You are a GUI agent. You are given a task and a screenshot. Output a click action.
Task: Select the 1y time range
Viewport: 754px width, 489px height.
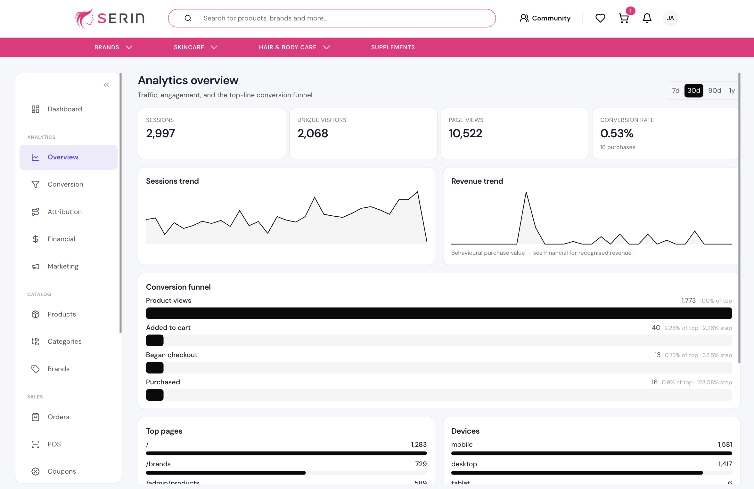[x=732, y=91]
